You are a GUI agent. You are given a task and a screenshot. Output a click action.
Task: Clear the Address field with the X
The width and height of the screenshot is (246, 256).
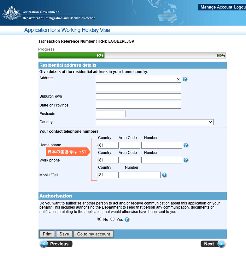[x=178, y=79]
